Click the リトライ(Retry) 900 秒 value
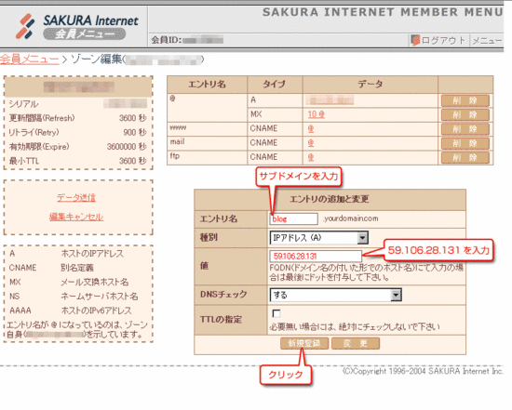Image resolution: width=512 pixels, height=410 pixels. point(135,132)
